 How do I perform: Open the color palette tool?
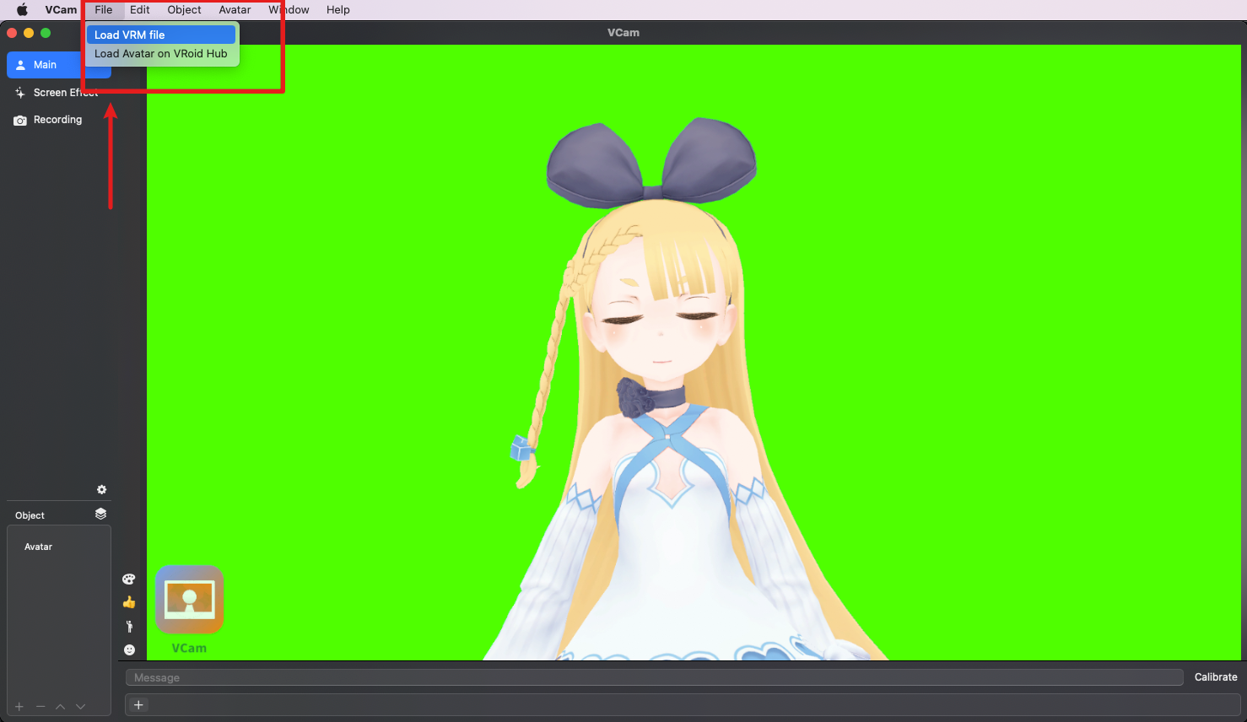(x=129, y=579)
